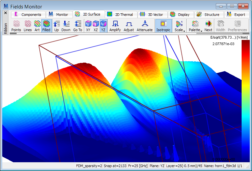Select the XZ plane view
This screenshot has width=252, height=171.
(96, 26)
